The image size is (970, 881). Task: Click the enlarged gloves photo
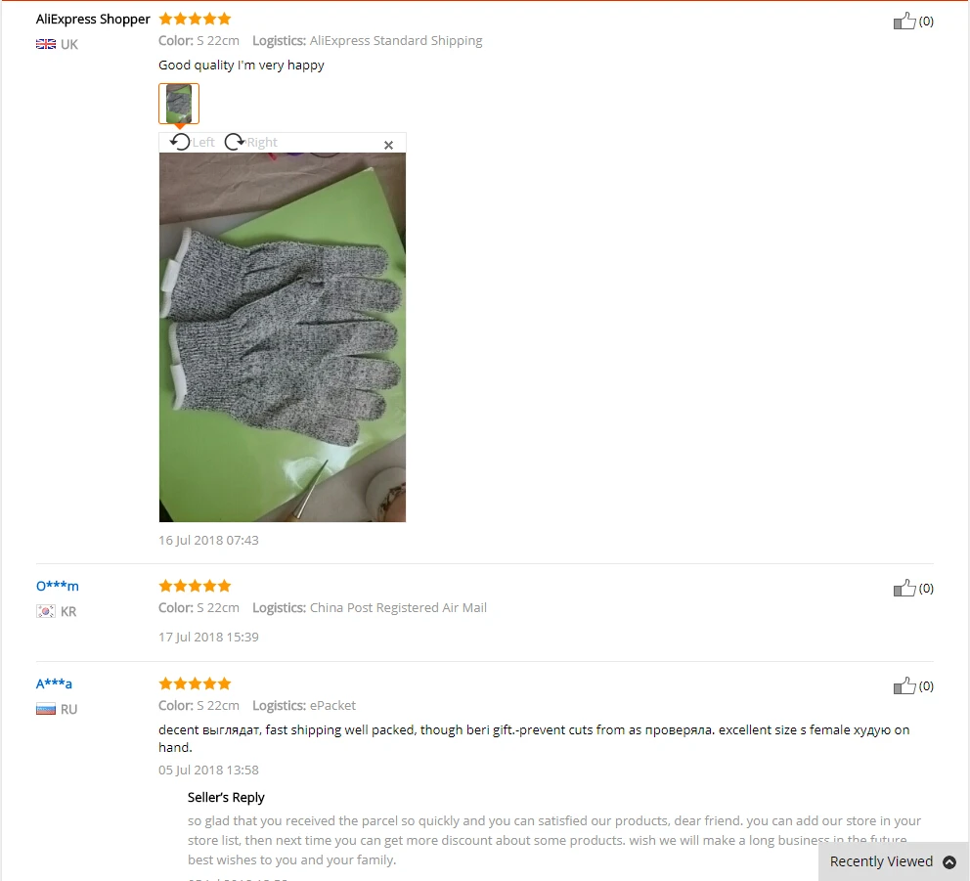pyautogui.click(x=282, y=337)
